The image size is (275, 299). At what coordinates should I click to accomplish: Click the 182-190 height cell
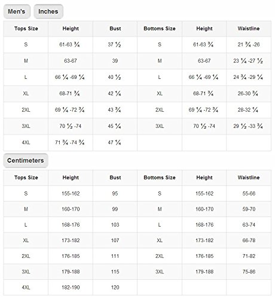tap(71, 287)
